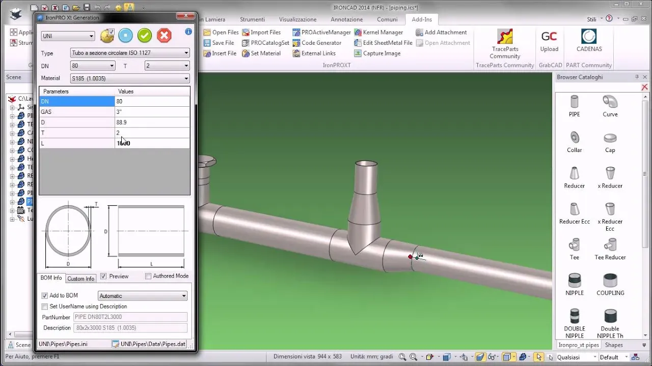The width and height of the screenshot is (652, 366).
Task: Open the Type dropdown for pipe section
Action: (x=129, y=53)
